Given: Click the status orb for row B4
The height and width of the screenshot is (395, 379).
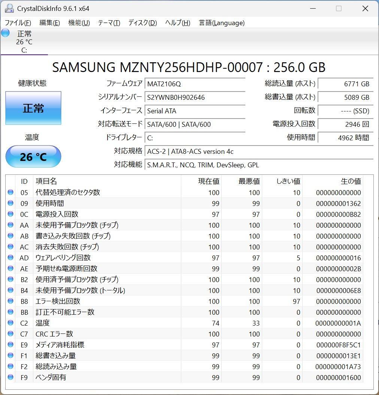Looking at the screenshot, I should click(x=10, y=290).
